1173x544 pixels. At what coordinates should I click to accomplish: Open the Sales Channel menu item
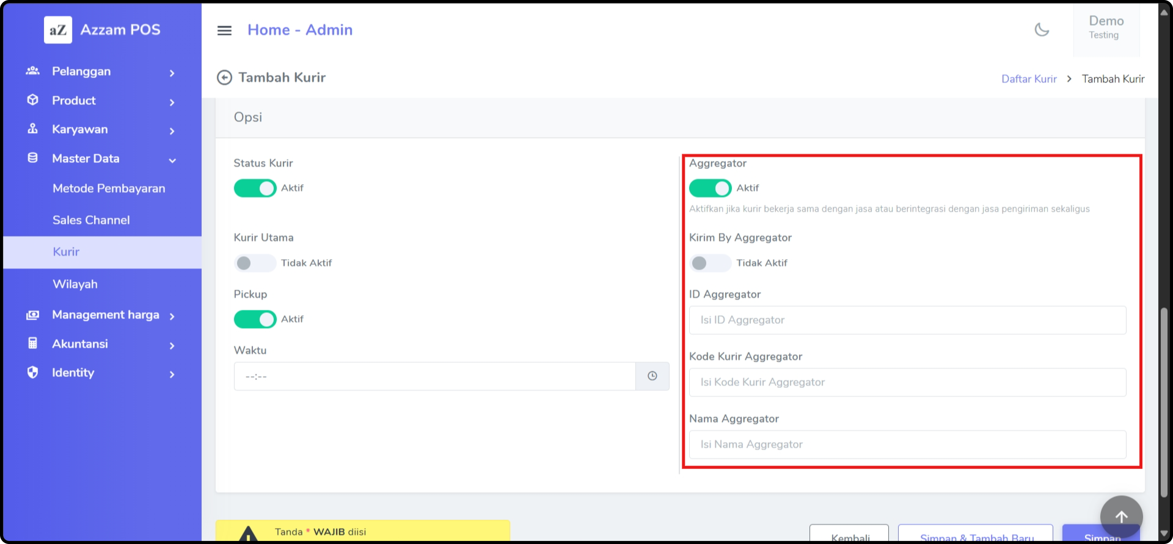91,220
